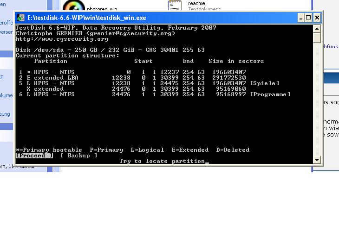Click the D=Deleted legend entry
Screen dimensions: 339x237
point(233,150)
